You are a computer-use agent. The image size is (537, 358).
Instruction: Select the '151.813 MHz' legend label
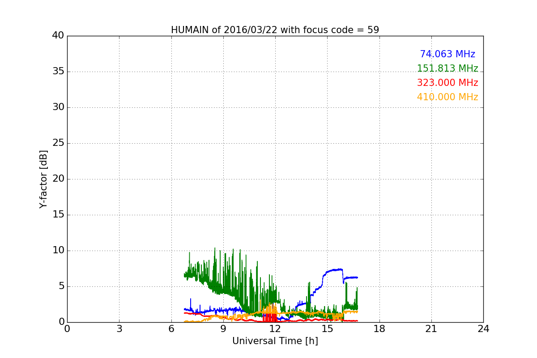click(x=447, y=68)
